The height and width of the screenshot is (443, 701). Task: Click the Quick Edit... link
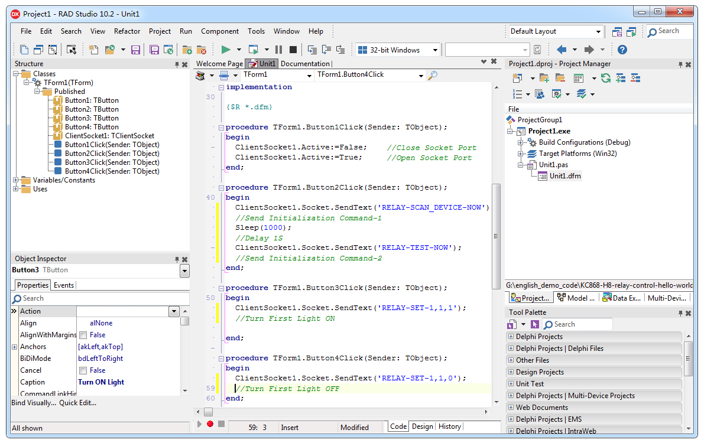tap(77, 403)
